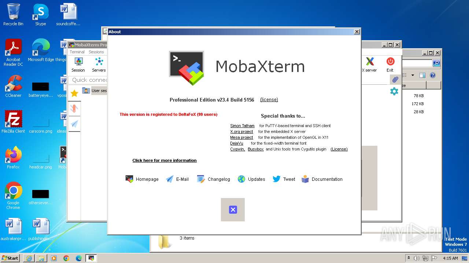469x263 pixels.
Task: Show hidden system tray icons arrow
Action: [409, 258]
